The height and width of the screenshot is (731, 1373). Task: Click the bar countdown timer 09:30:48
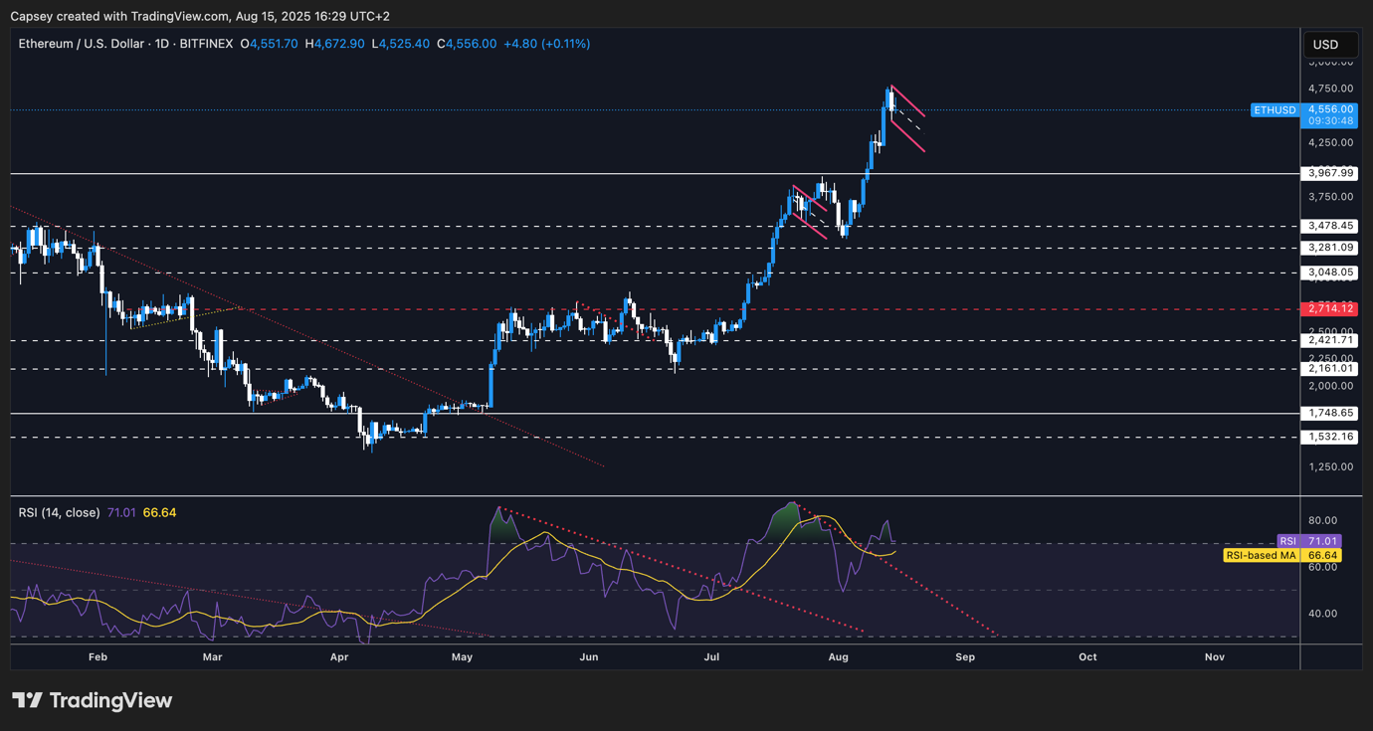[1330, 121]
